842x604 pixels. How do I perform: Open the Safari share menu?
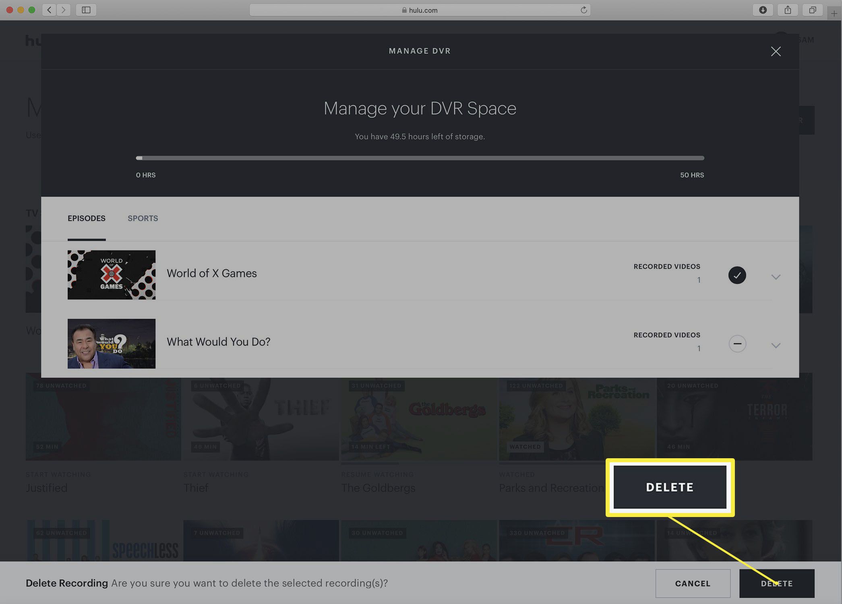[788, 10]
